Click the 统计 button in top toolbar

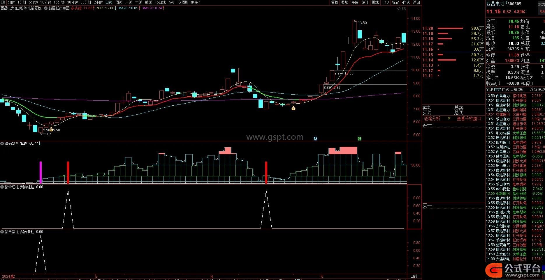pos(365,2)
